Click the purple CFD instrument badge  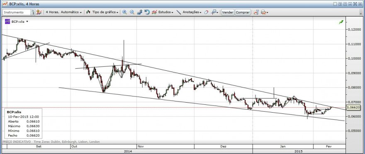pyautogui.click(x=7, y=22)
